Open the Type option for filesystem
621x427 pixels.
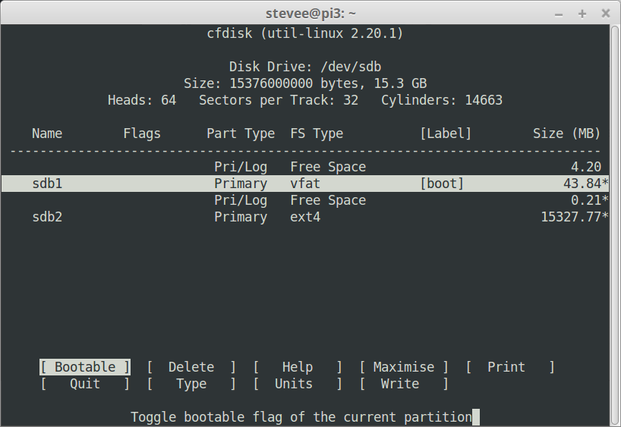[191, 384]
